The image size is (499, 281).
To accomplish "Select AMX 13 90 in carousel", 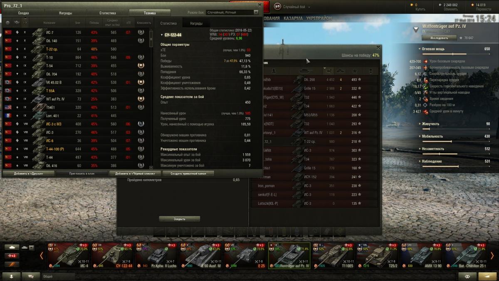I will (422, 255).
